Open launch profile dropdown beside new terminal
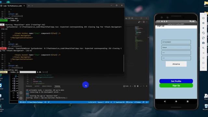208x117 pixels. 132,86
